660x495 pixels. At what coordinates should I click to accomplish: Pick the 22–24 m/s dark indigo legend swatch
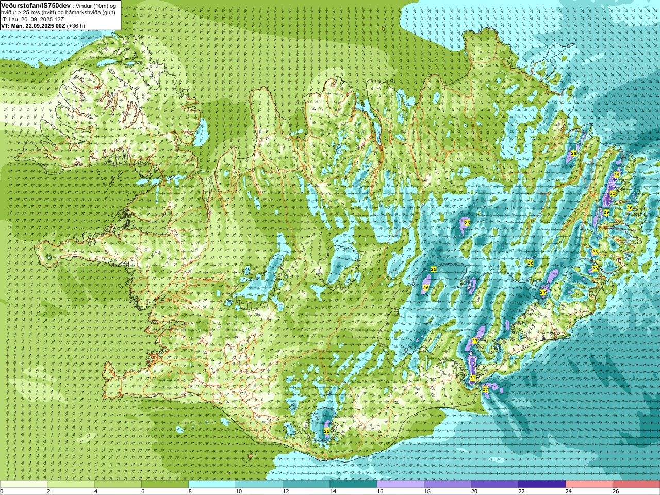[x=542, y=484]
